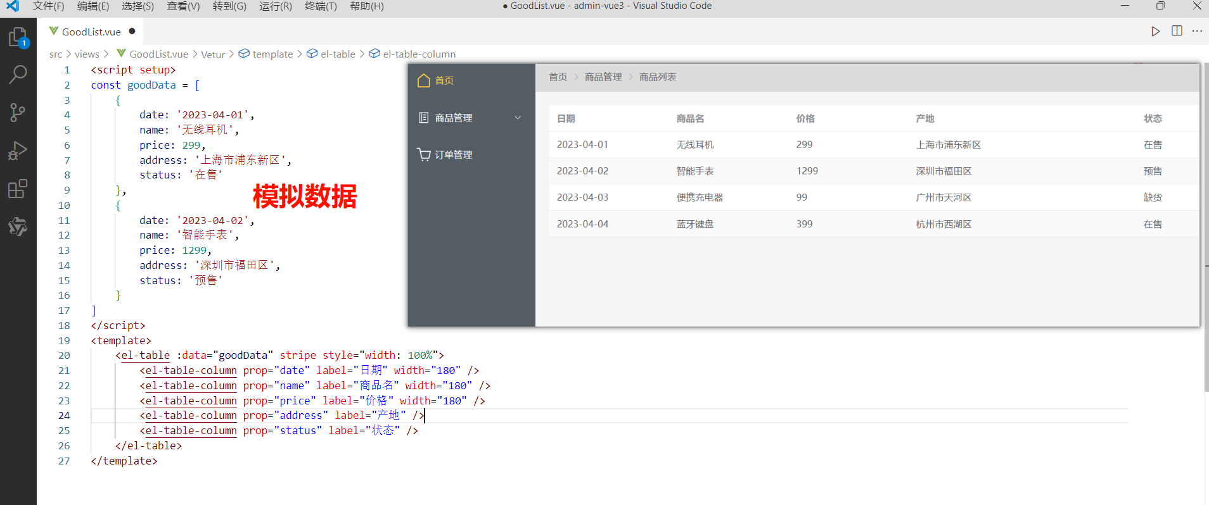Screen dimensions: 1209x505
Task: Click the closing </template> tag on line 27
Action: point(124,461)
